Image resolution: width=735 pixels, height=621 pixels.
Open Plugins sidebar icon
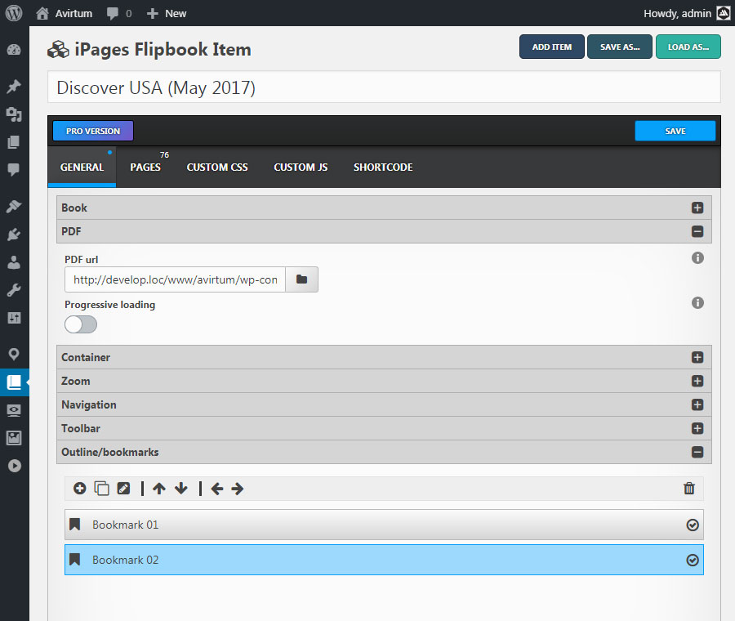click(14, 234)
